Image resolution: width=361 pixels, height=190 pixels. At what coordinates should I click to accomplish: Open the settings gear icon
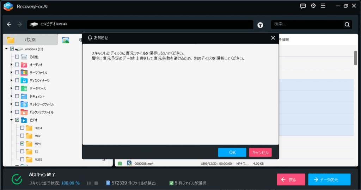tap(313, 6)
